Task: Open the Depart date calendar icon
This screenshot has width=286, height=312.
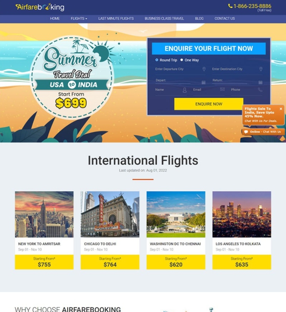Action: [203, 82]
